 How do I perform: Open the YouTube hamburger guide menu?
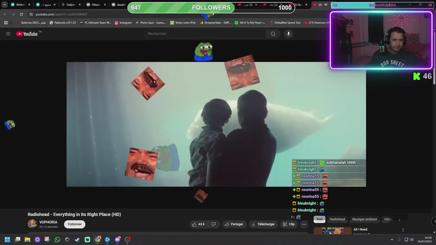[8, 34]
